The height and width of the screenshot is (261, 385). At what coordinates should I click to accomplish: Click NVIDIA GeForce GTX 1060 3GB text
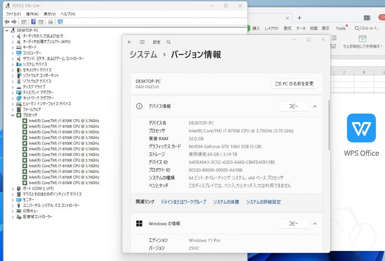(x=225, y=147)
